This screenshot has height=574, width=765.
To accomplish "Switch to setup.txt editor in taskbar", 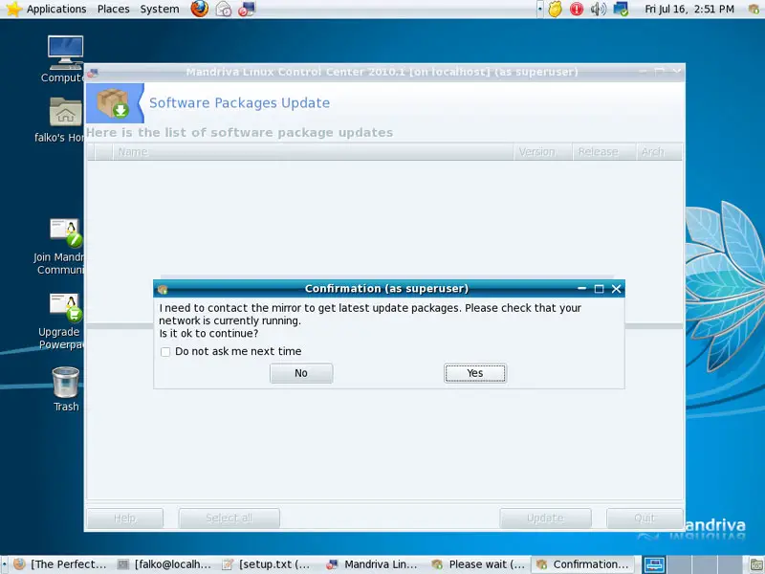I will point(268,564).
